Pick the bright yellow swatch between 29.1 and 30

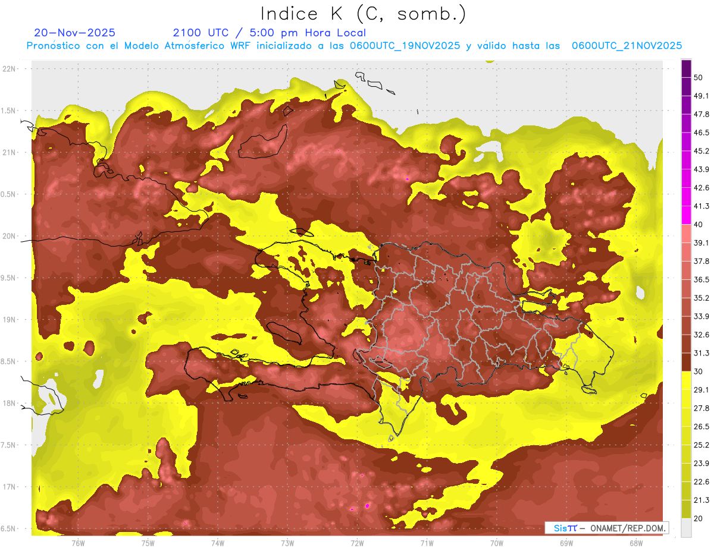click(x=686, y=380)
